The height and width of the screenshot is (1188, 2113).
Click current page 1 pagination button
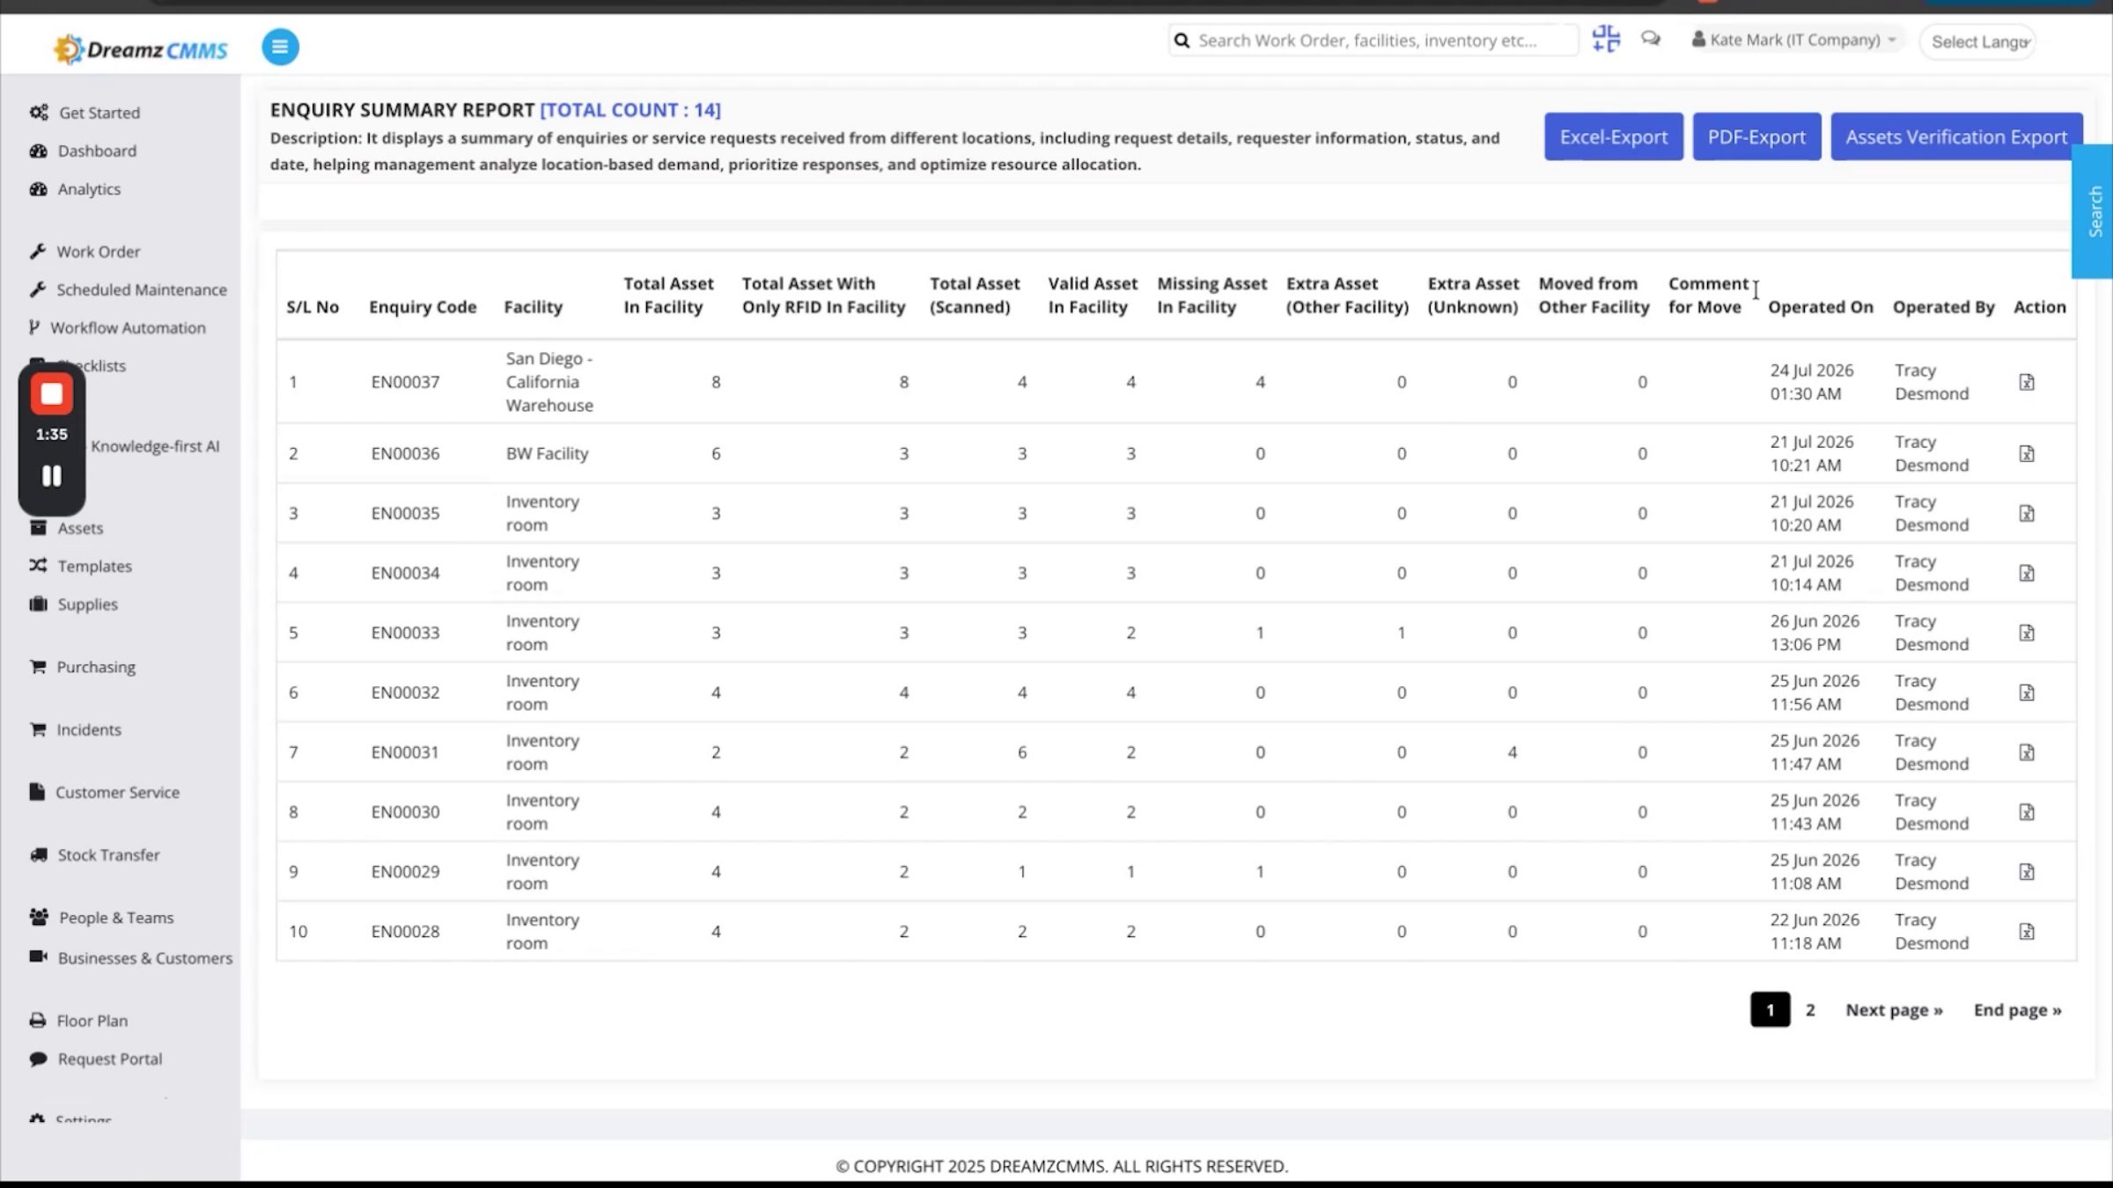coord(1770,1009)
